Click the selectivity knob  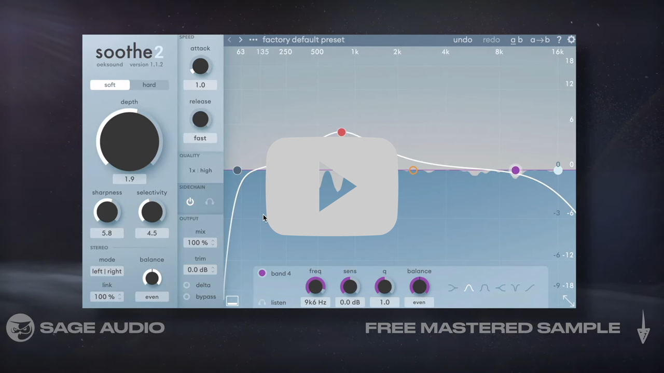tap(152, 212)
